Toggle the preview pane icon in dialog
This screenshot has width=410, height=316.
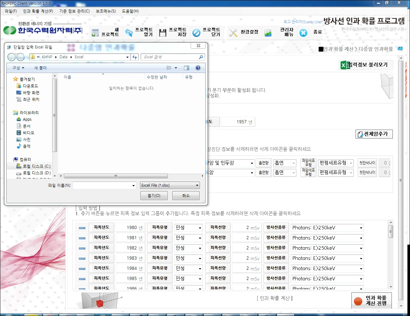pyautogui.click(x=187, y=68)
